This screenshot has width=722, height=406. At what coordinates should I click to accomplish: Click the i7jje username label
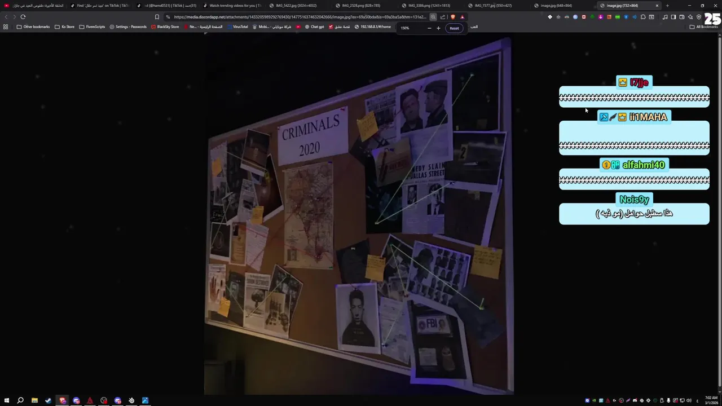click(x=639, y=82)
